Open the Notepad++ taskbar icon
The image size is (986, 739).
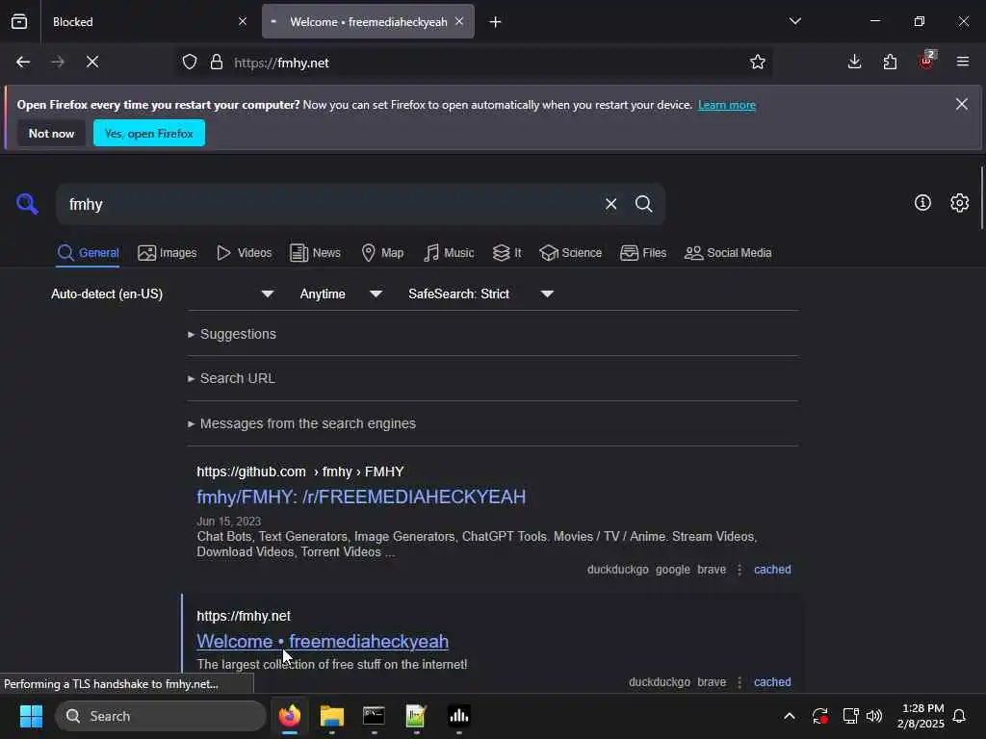416,716
